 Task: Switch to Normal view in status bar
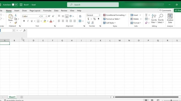146,100
